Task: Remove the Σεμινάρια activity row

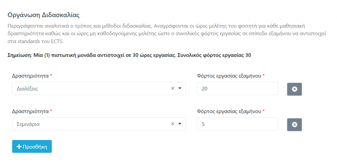Action: coord(295,124)
